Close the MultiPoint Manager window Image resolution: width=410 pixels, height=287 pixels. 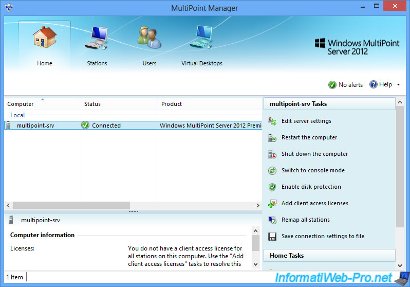click(x=395, y=6)
